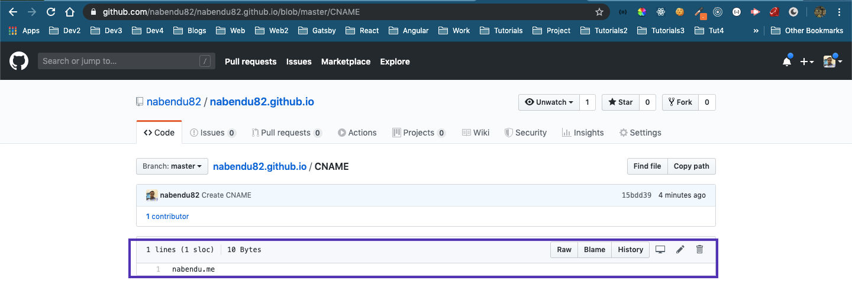Reload the page with the refresh icon
Image resolution: width=852 pixels, height=290 pixels.
coord(51,12)
